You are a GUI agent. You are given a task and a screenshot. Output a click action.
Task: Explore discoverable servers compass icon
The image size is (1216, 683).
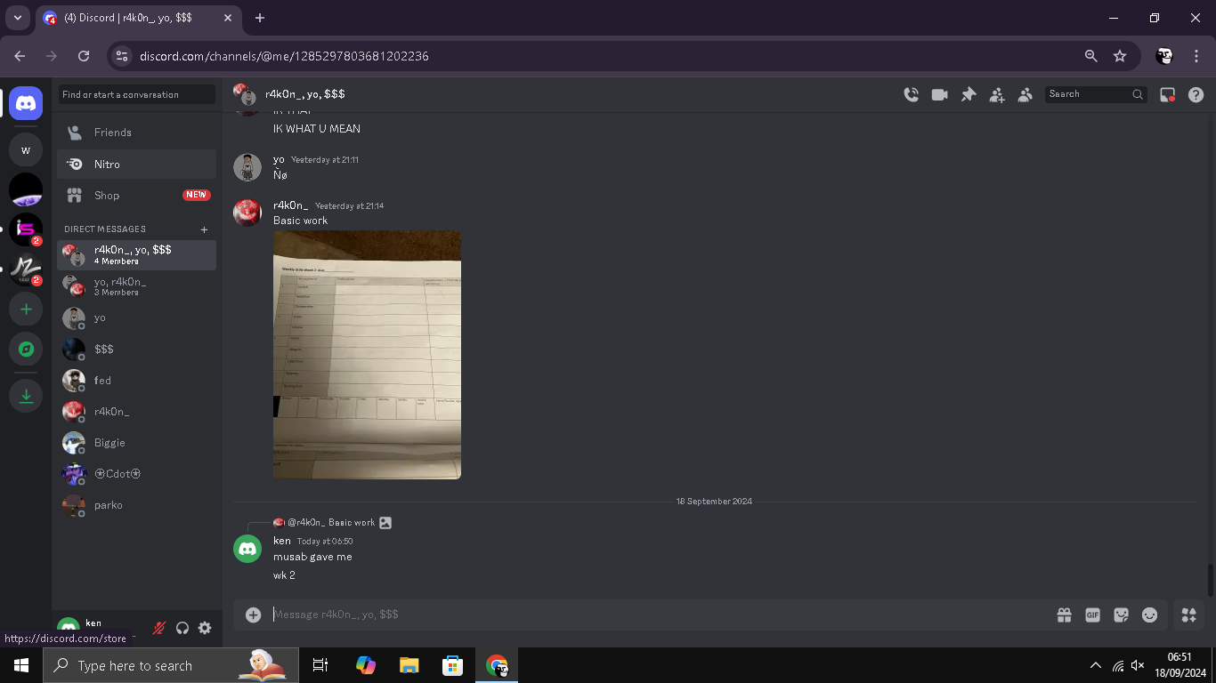click(x=26, y=350)
